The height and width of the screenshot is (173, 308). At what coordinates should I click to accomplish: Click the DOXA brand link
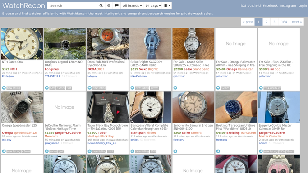click(x=92, y=69)
